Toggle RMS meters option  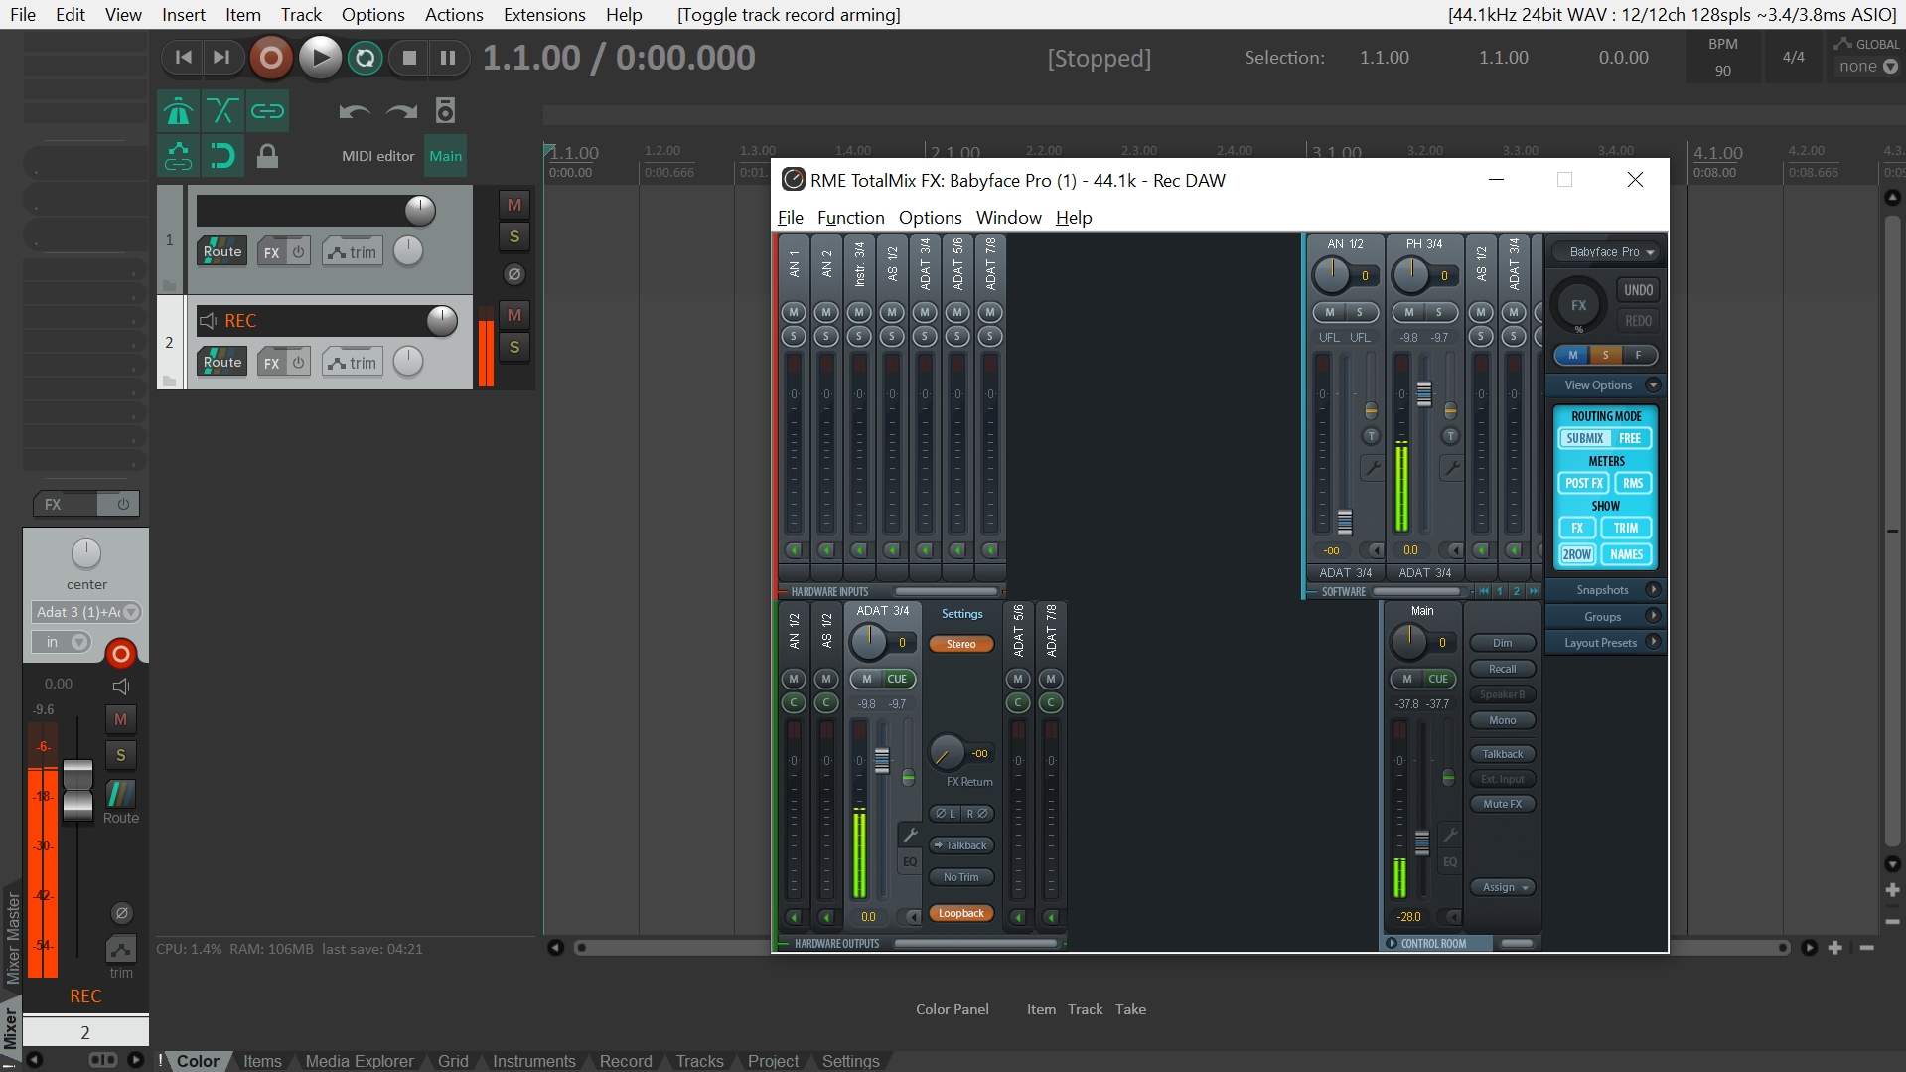pos(1632,483)
